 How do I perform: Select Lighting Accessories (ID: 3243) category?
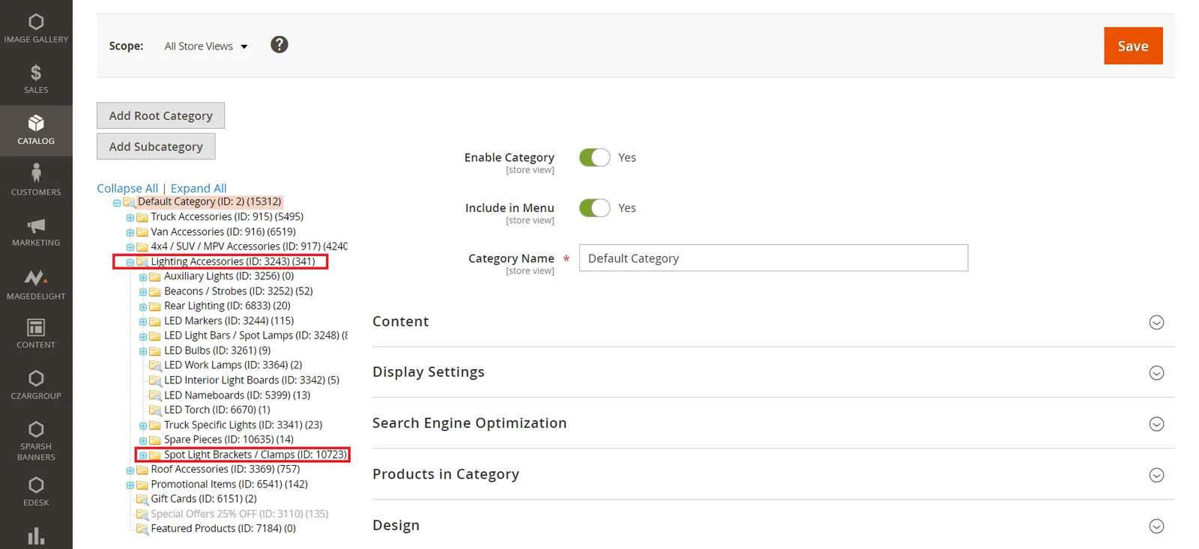pos(232,261)
